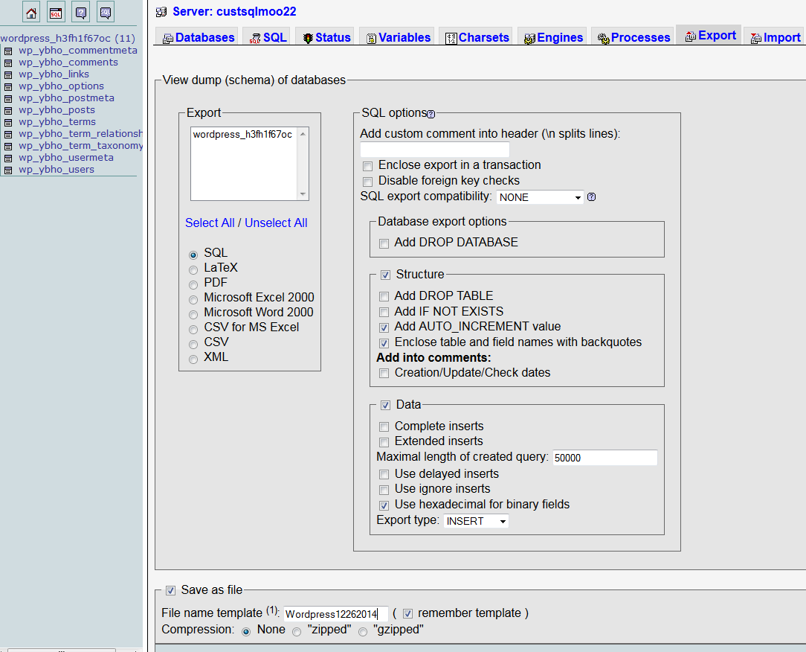Switch to the Import tab
This screenshot has height=652, width=806.
coord(775,37)
